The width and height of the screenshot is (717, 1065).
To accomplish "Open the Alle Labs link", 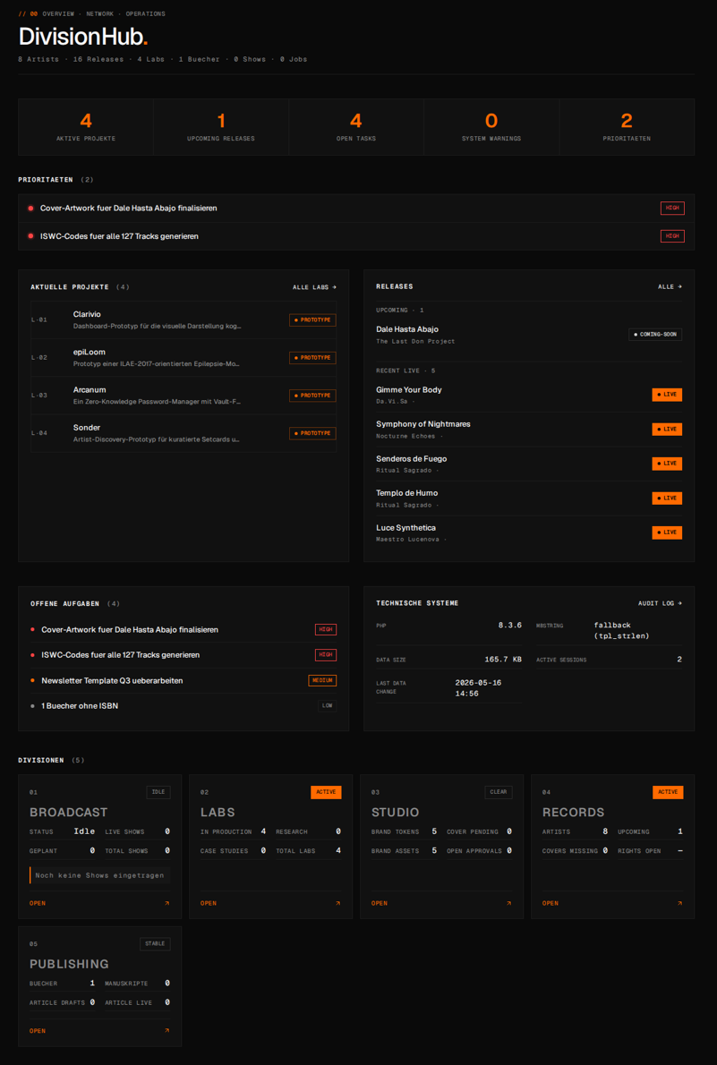I will 315,287.
